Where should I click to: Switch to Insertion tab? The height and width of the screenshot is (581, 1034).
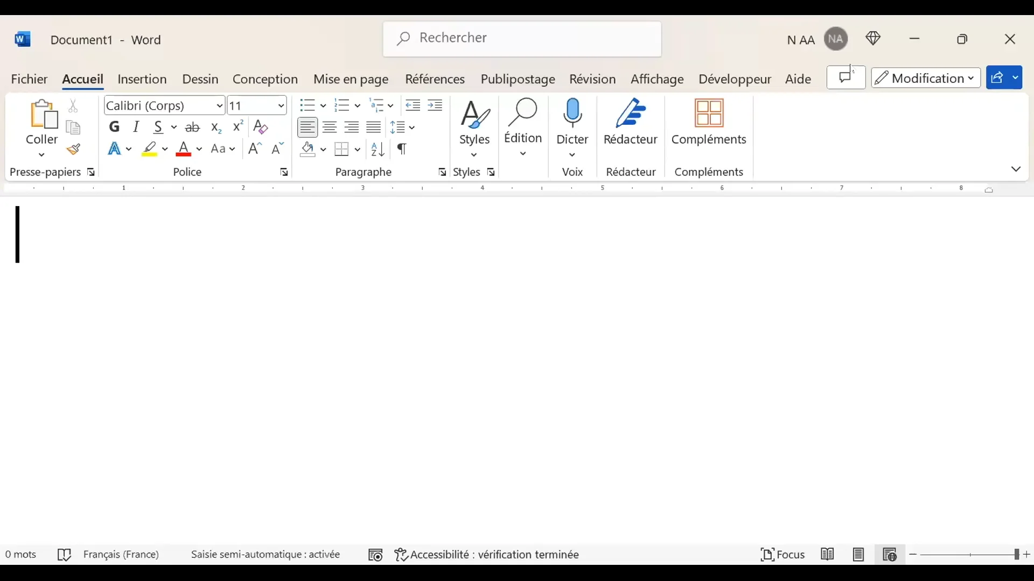[143, 80]
